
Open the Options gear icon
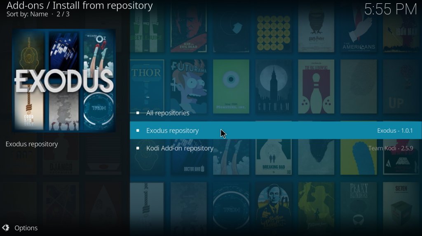(x=6, y=228)
